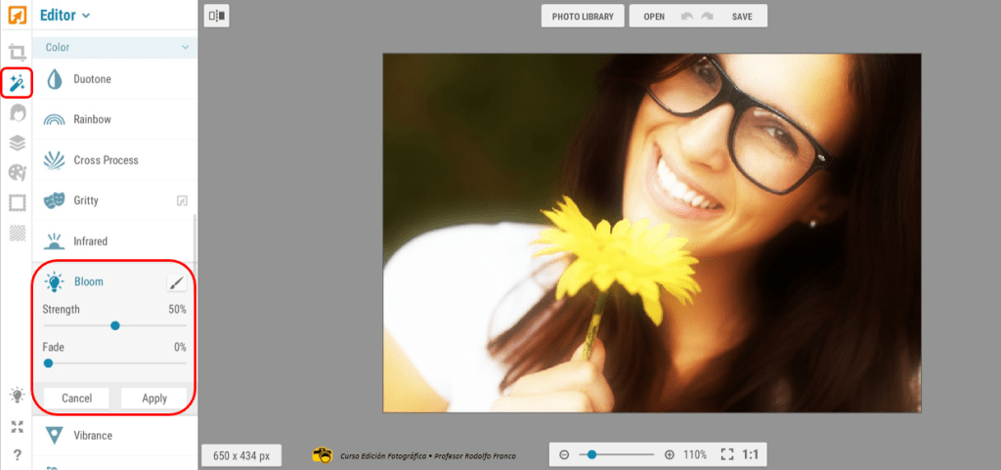The width and height of the screenshot is (1001, 470).
Task: Open the Editor dropdown menu
Action: [x=65, y=16]
